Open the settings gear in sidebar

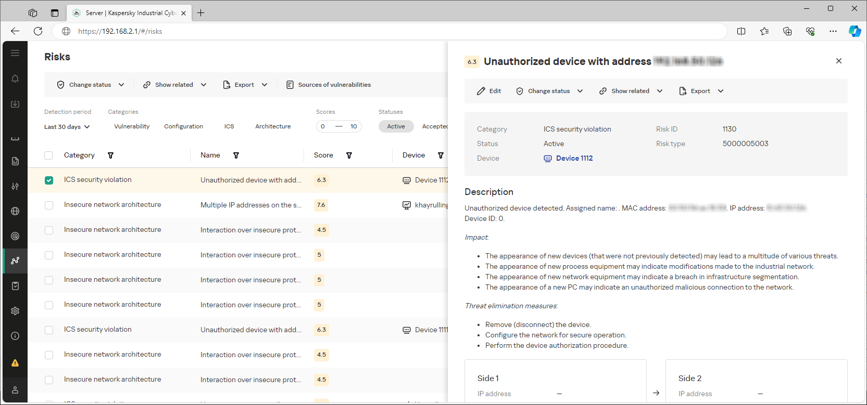(x=15, y=311)
